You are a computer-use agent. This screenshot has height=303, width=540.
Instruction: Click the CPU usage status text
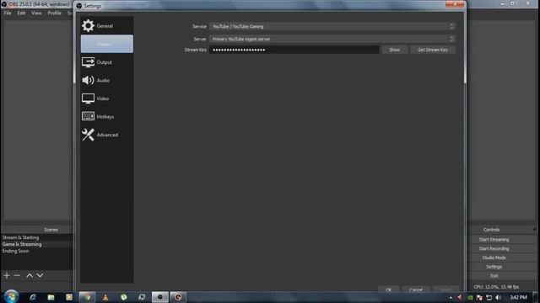tap(496, 287)
